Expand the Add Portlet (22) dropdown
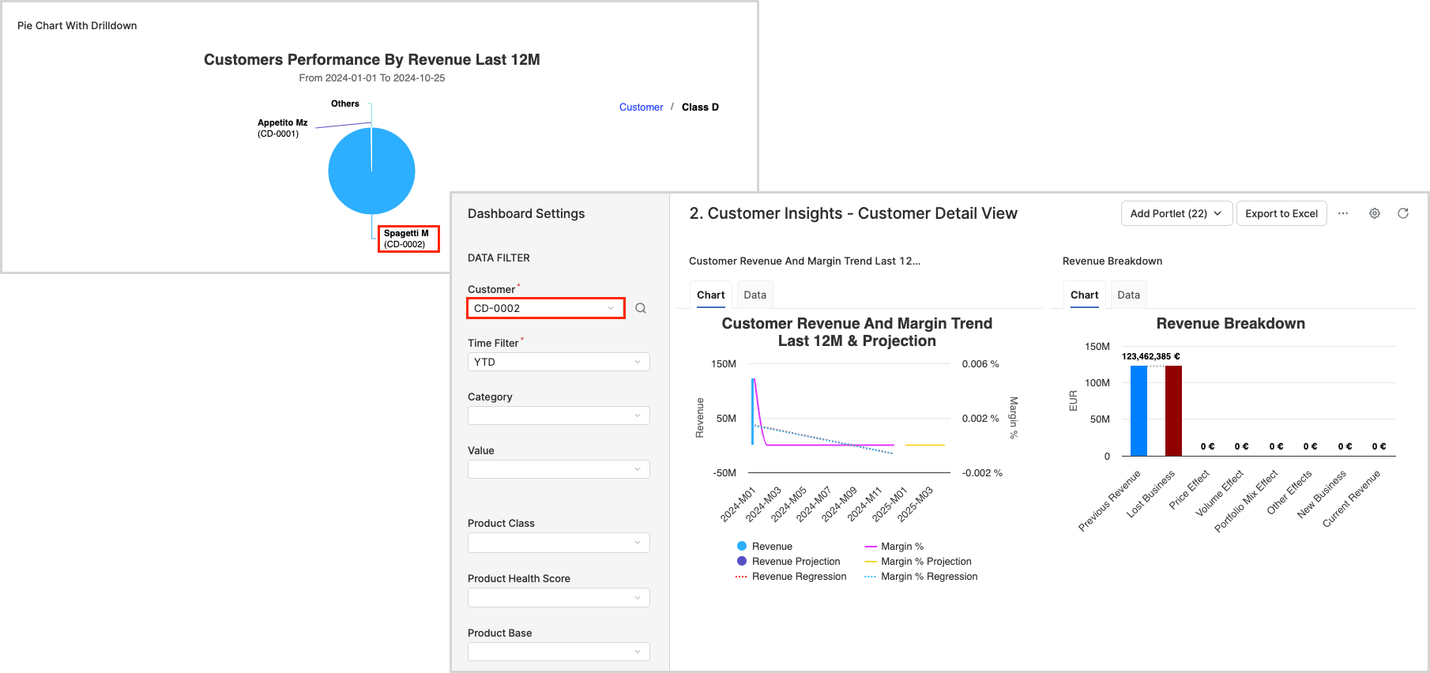Viewport: 1430px width, 673px height. pyautogui.click(x=1176, y=213)
